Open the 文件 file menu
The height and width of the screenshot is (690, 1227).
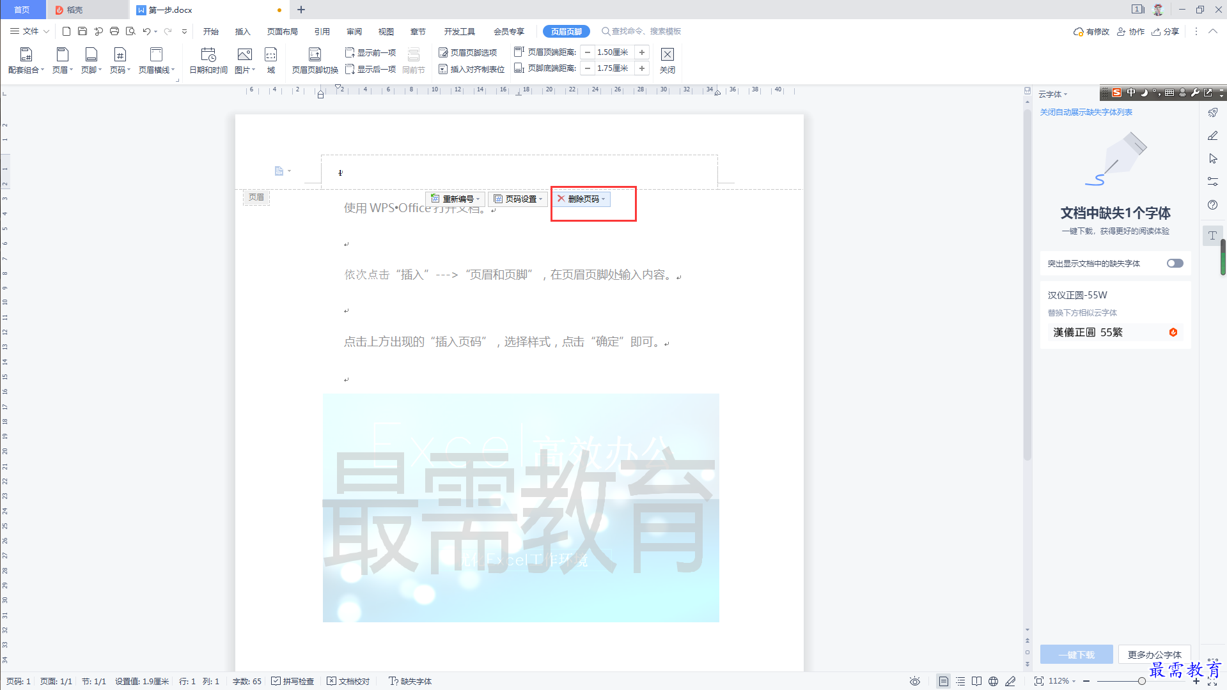click(x=29, y=31)
